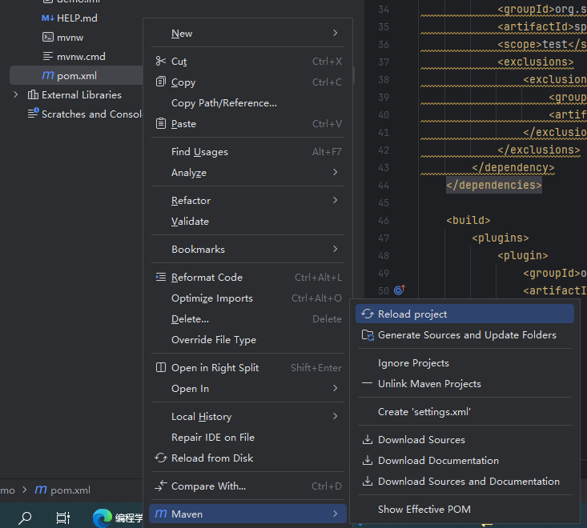Click the text file icon of mvnw.cmd
587x528 pixels.
click(x=47, y=56)
